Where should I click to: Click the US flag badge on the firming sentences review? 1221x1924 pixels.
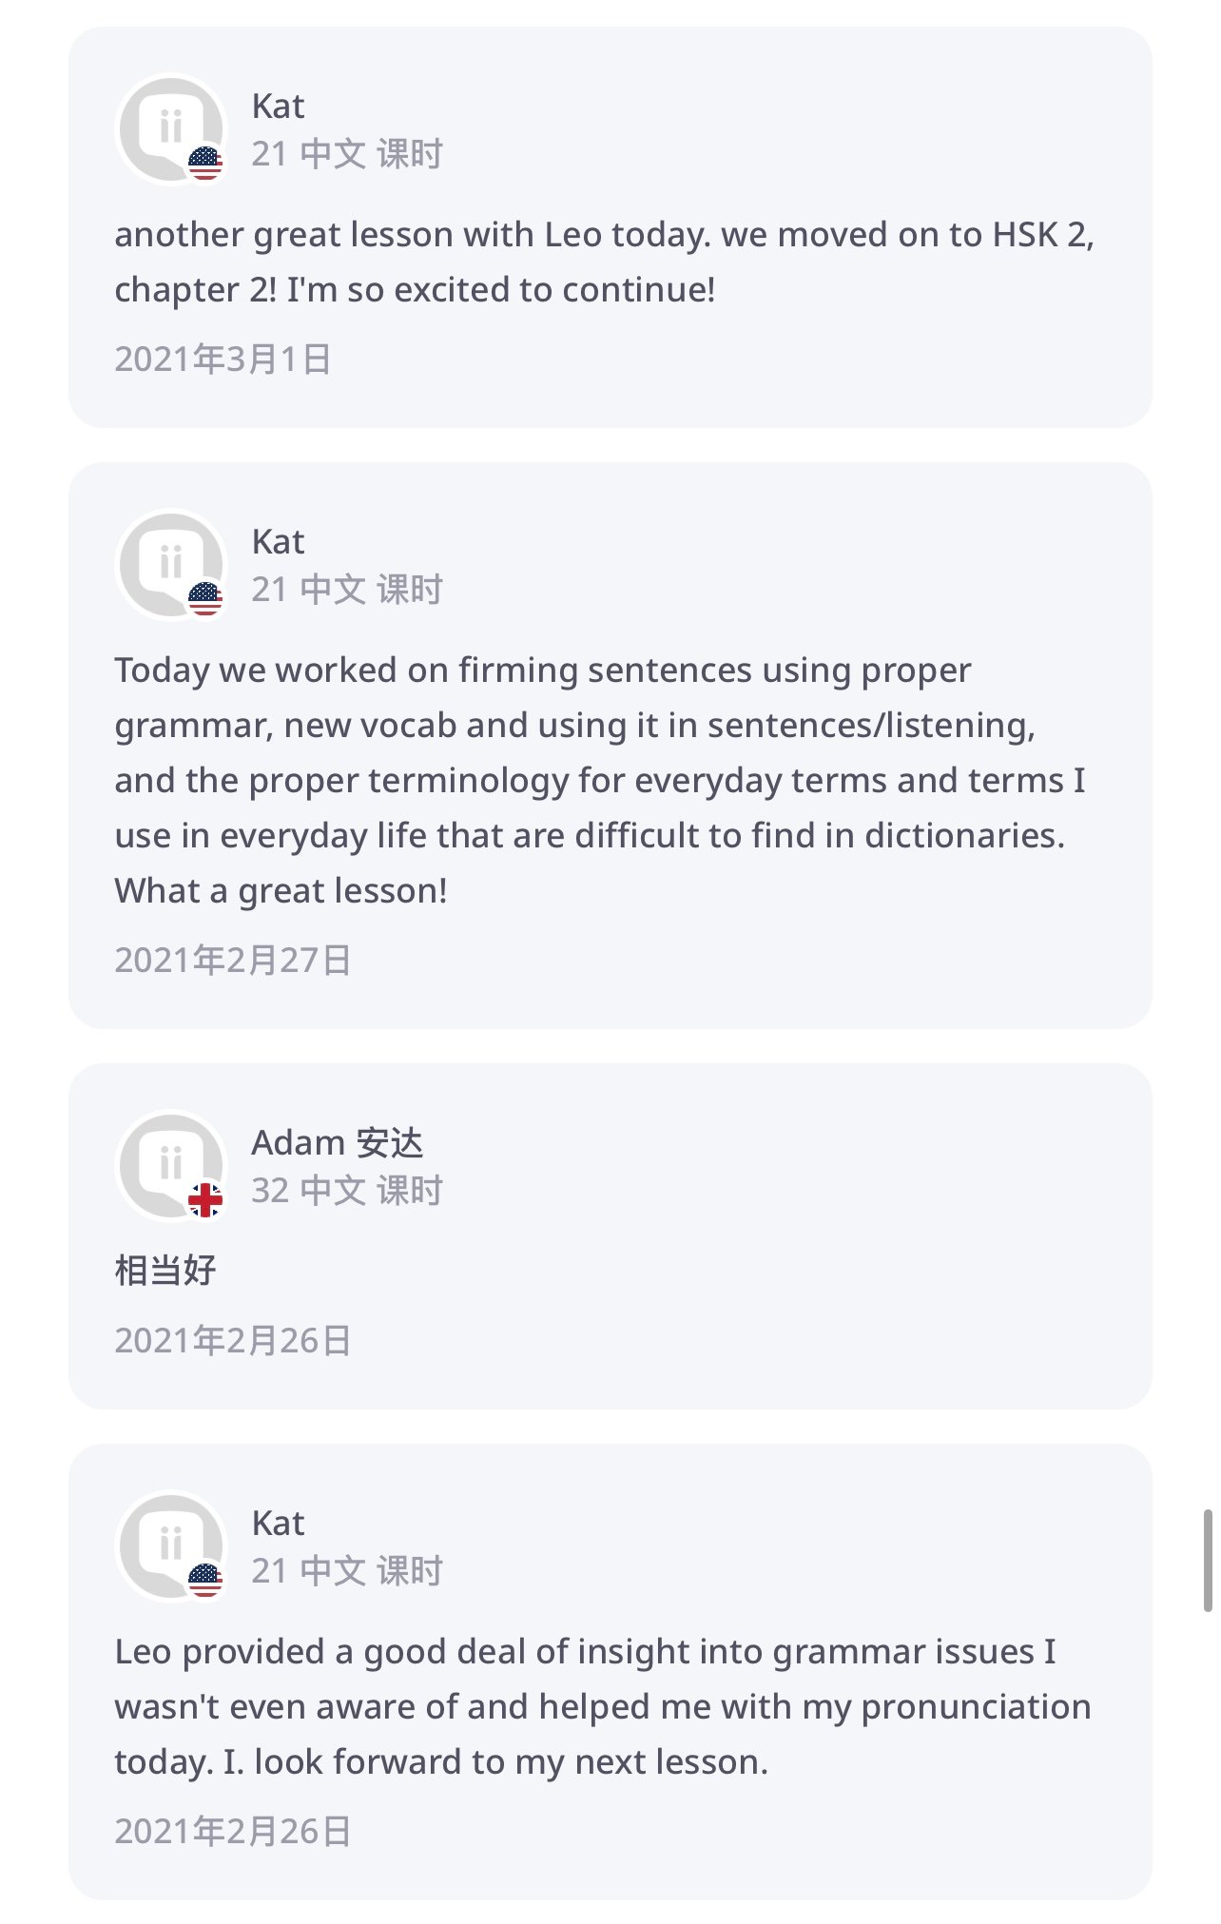[x=204, y=599]
